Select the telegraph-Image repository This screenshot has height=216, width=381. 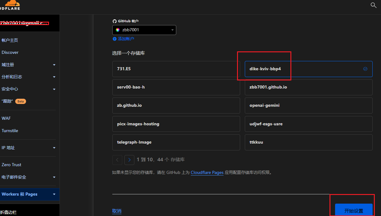(176, 142)
